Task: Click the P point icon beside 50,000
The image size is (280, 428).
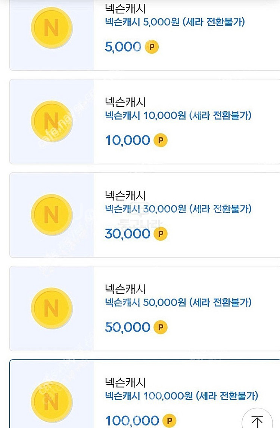Action: pos(161,327)
